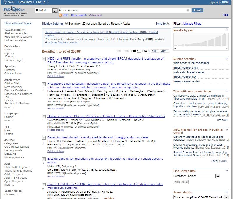233x199 pixels.
Task: Open the PubMed.gov home logo
Action: pyautogui.click(x=15, y=10)
